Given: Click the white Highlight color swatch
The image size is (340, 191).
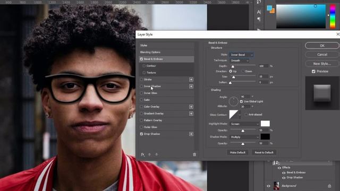Looking at the screenshot, I should click(265, 124).
